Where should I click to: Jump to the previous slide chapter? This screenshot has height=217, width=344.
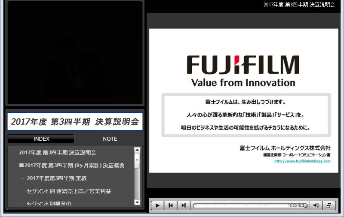tap(170, 205)
